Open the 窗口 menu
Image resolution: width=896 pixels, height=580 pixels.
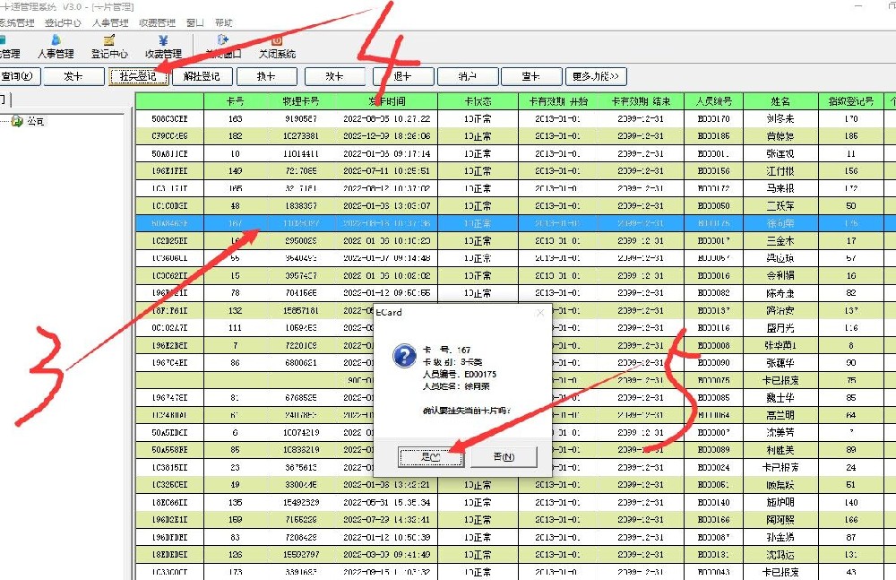[194, 22]
